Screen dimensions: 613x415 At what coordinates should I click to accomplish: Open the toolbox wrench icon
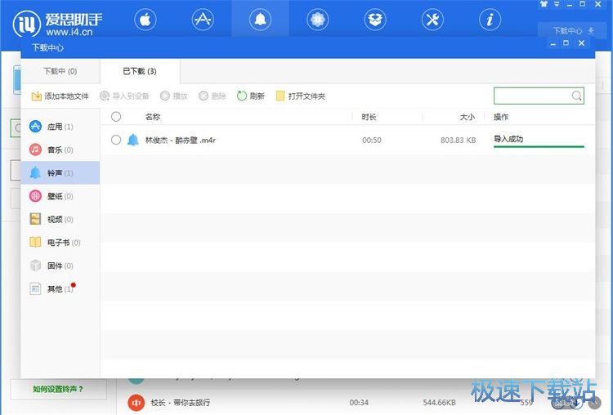click(432, 20)
